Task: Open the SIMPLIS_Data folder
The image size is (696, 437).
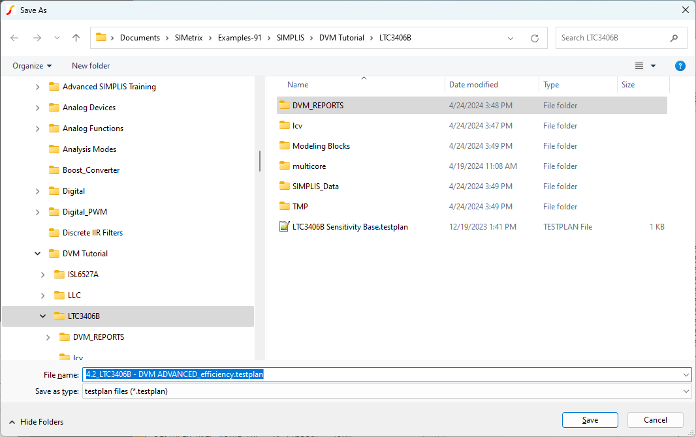Action: [x=315, y=187]
